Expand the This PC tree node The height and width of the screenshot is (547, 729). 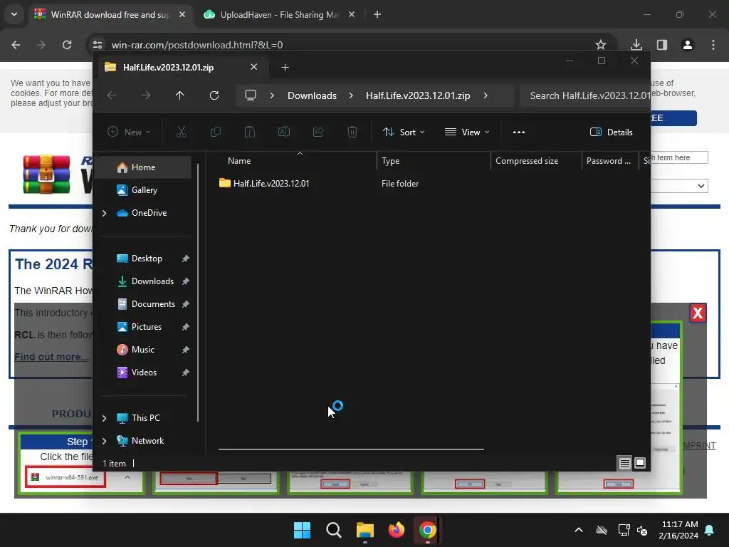(x=104, y=418)
